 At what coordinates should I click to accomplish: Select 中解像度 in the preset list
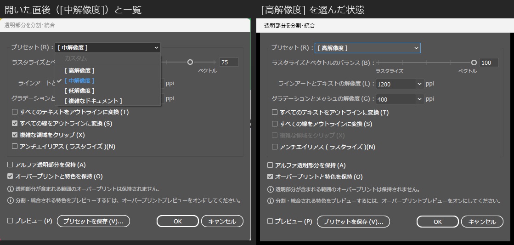click(x=79, y=80)
